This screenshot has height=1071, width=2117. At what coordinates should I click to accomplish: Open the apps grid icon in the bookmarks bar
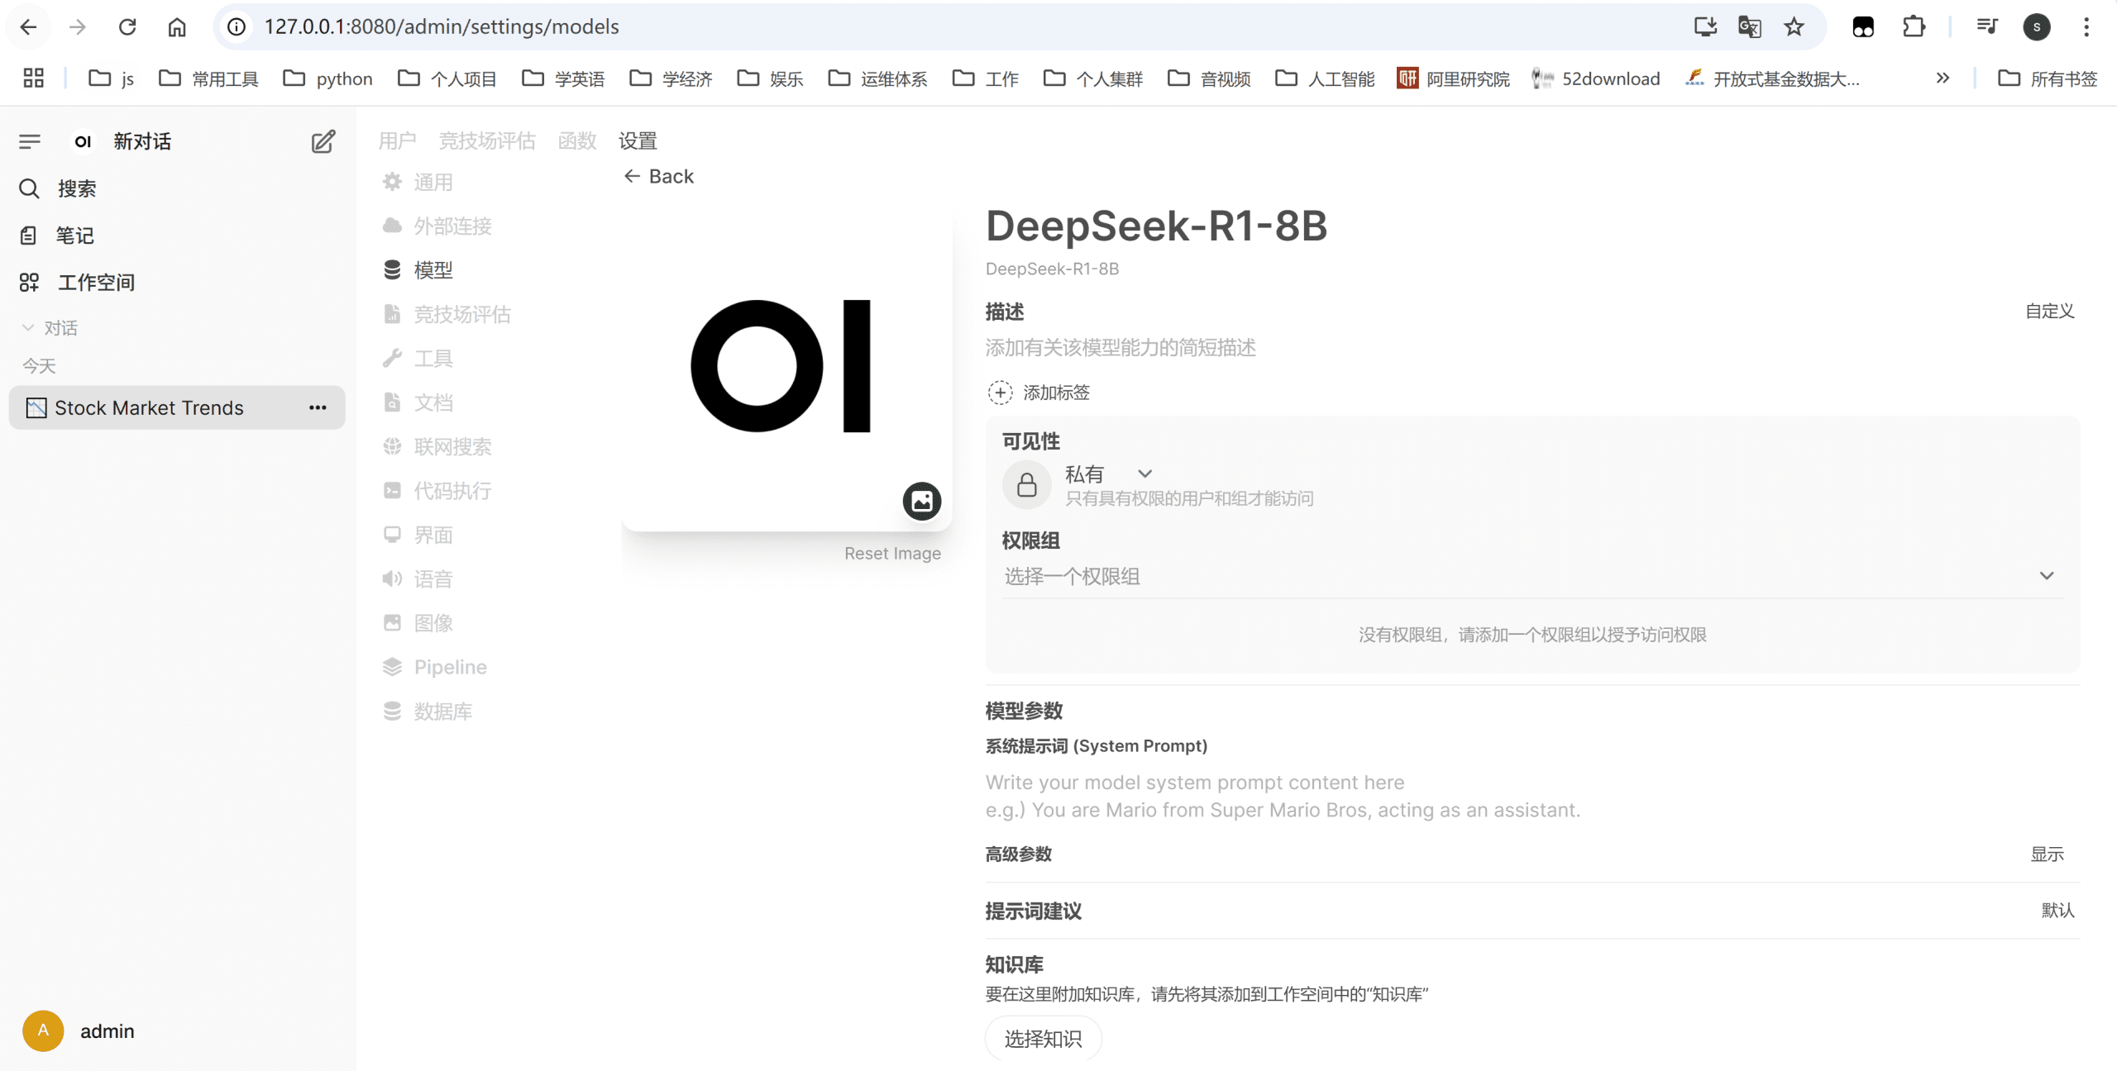[x=33, y=79]
